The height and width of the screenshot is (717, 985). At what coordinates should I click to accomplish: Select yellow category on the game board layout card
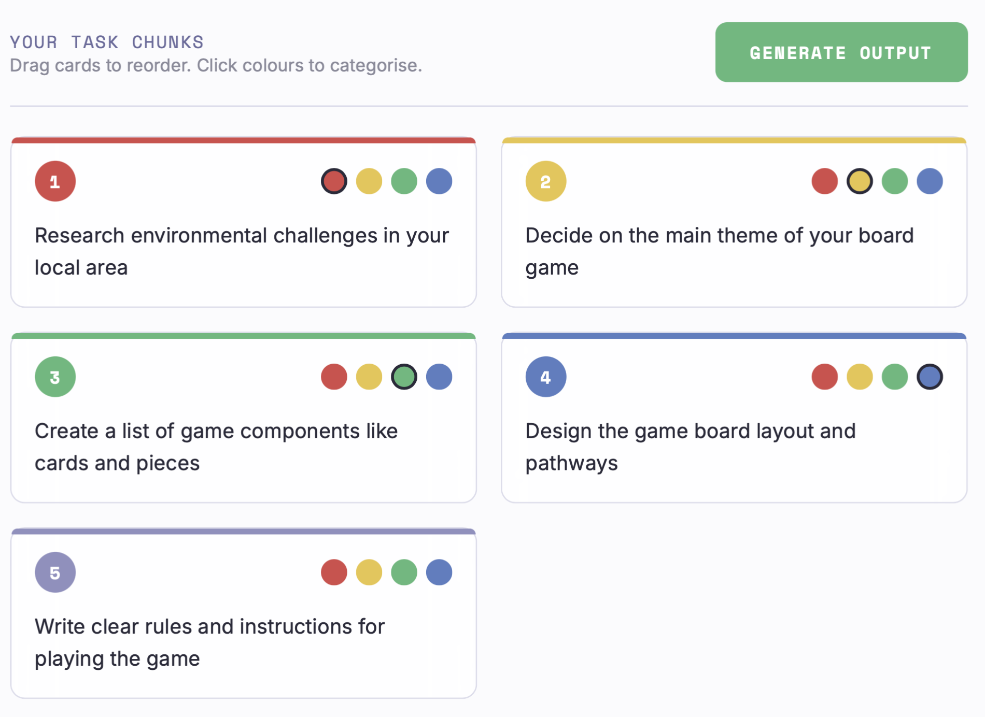859,377
